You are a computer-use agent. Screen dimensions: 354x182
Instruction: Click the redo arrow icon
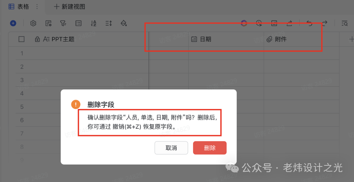(324, 23)
